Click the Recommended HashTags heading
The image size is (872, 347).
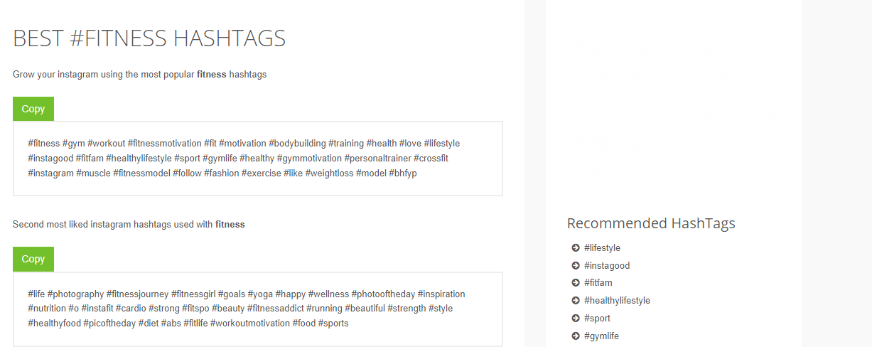click(651, 223)
